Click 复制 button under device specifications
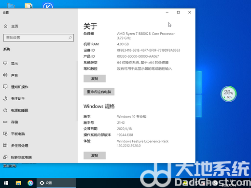The image size is (251, 188). [x=95, y=79]
